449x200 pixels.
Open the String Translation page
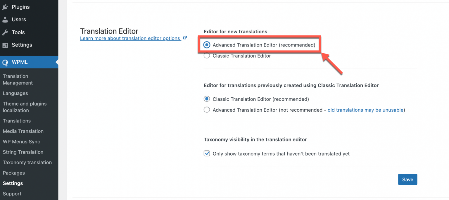23,152
